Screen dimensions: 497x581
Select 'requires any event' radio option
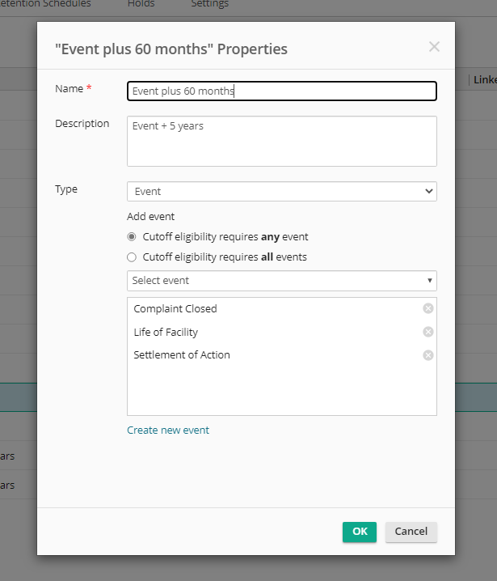(x=132, y=237)
